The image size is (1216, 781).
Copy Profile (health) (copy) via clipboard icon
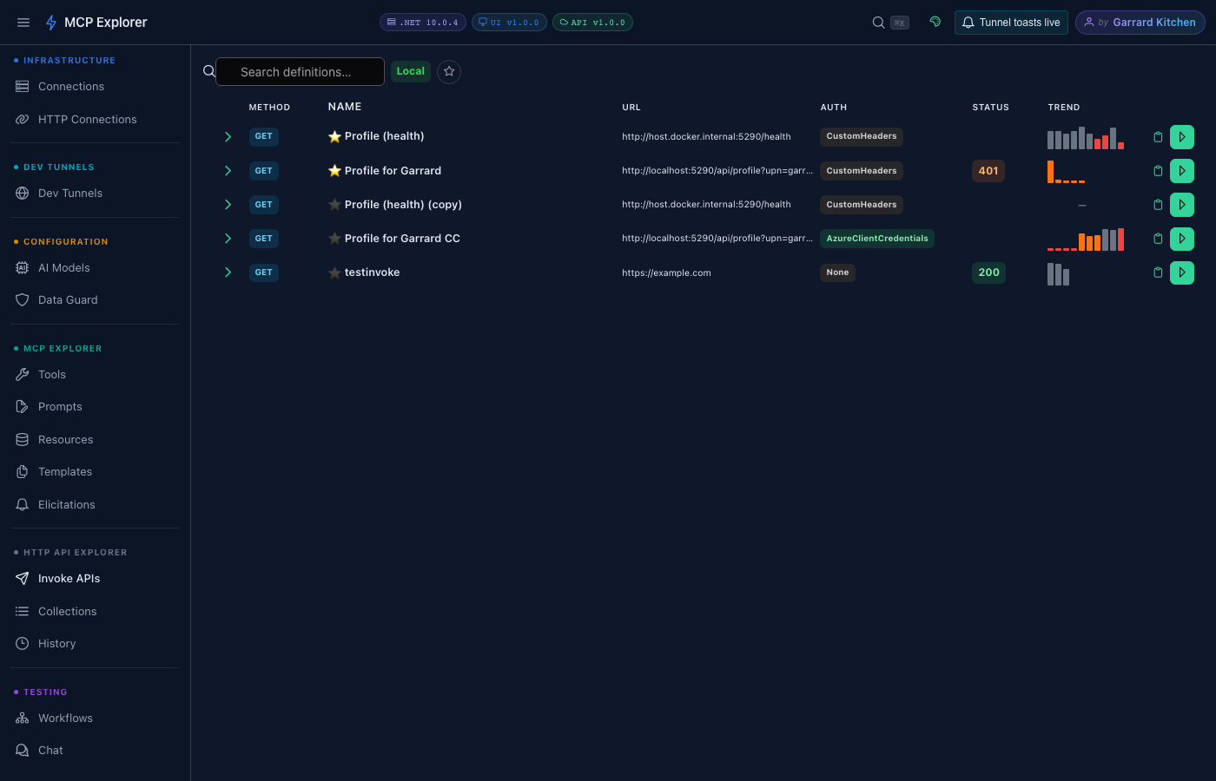[x=1158, y=205]
